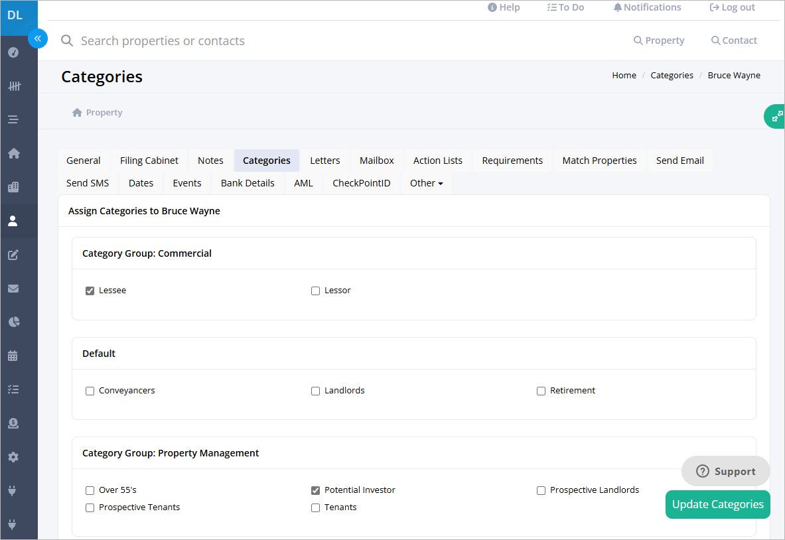Switch to the Notes tab

[x=210, y=161]
